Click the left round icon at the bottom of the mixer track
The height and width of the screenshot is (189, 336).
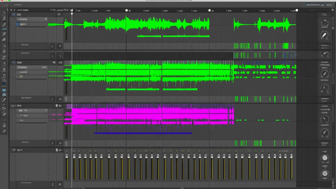pyautogui.click(x=52, y=184)
